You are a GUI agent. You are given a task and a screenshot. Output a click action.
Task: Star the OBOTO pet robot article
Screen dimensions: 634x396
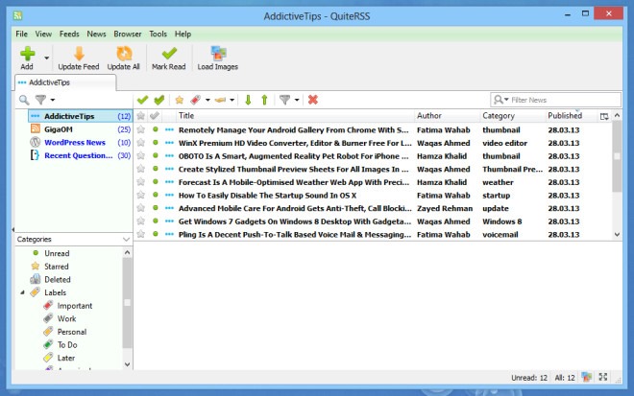point(140,155)
